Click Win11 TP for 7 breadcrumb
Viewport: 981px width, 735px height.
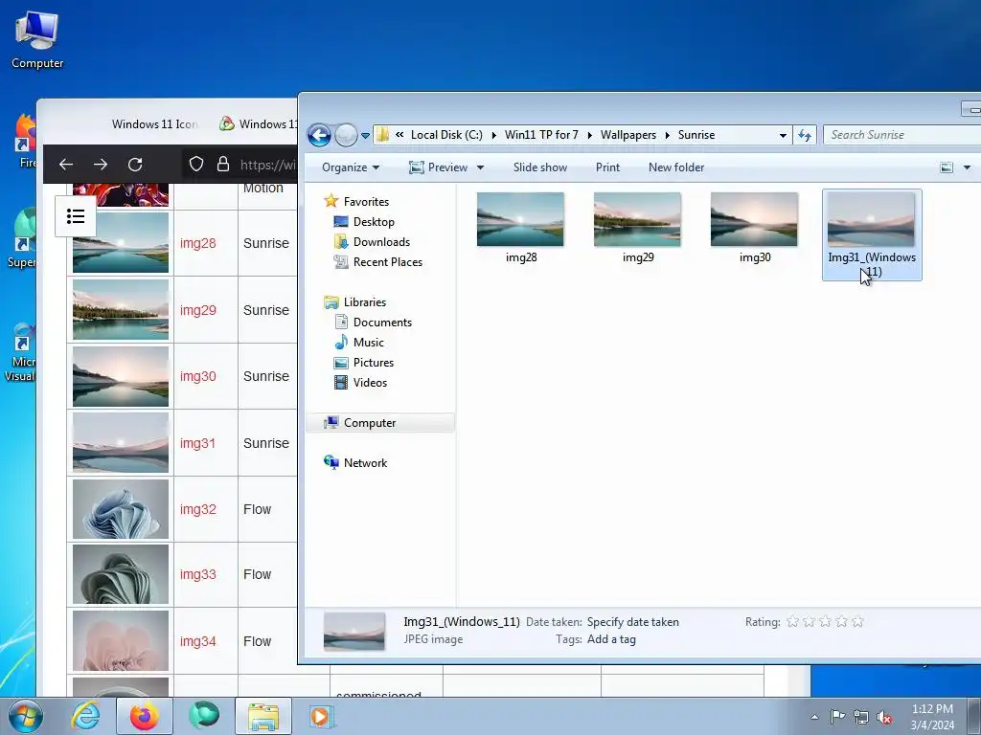pyautogui.click(x=541, y=135)
